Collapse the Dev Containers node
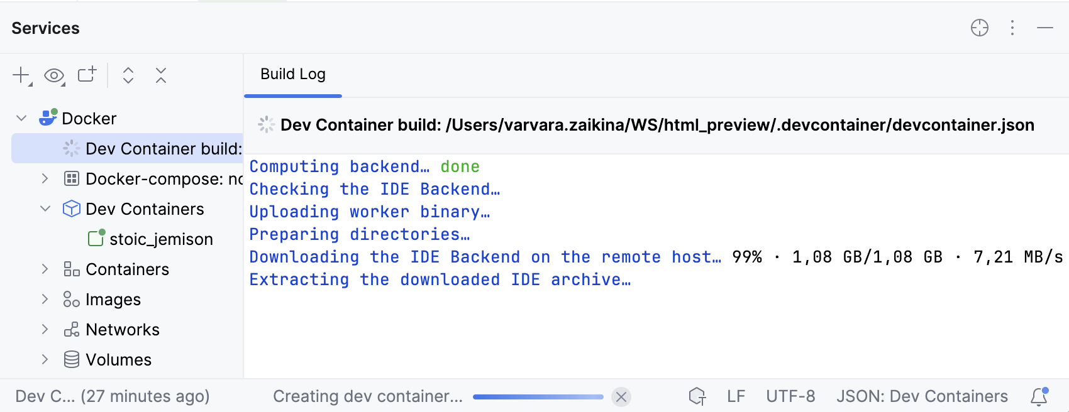This screenshot has height=412, width=1069. 45,209
